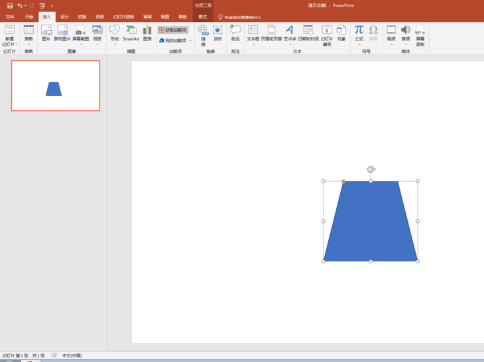Click 中文(中国) language in status bar

point(72,355)
